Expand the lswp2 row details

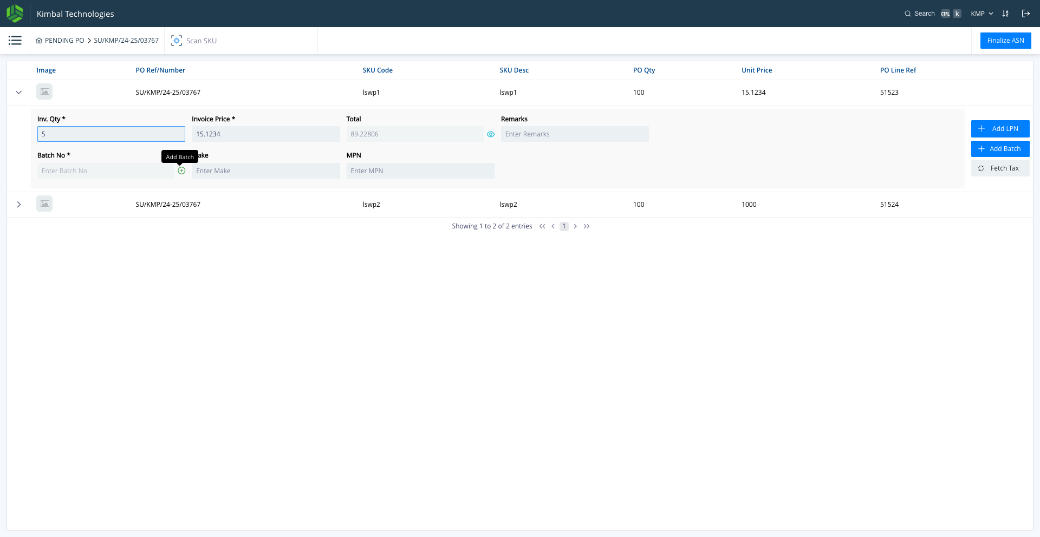19,205
